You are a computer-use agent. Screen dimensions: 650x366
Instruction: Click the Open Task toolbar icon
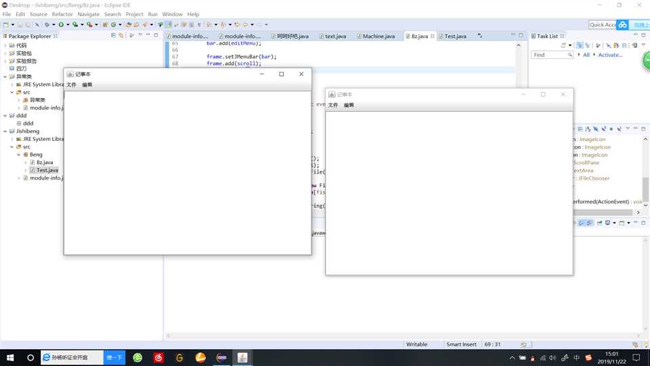tap(136, 24)
